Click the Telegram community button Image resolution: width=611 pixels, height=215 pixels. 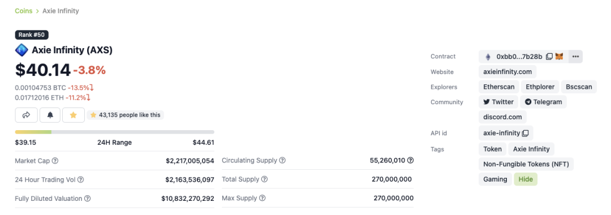click(x=543, y=102)
